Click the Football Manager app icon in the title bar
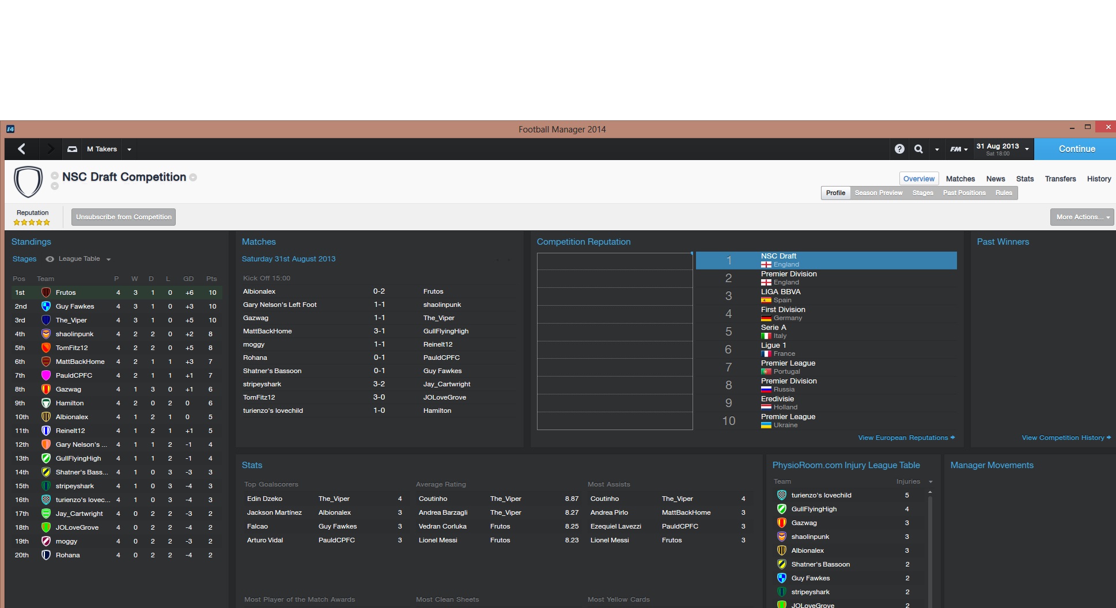Image resolution: width=1116 pixels, height=608 pixels. tap(10, 129)
